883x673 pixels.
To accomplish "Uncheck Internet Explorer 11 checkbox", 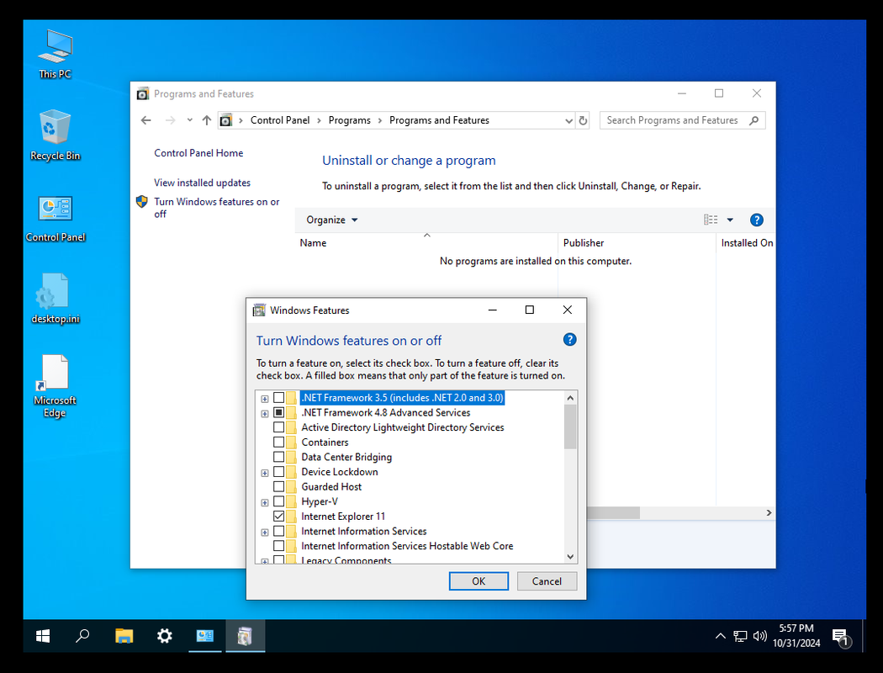I will tap(278, 516).
